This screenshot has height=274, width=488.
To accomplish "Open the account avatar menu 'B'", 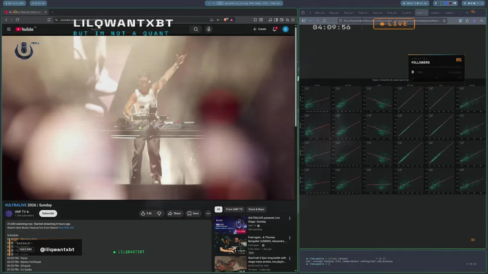I will click(286, 29).
